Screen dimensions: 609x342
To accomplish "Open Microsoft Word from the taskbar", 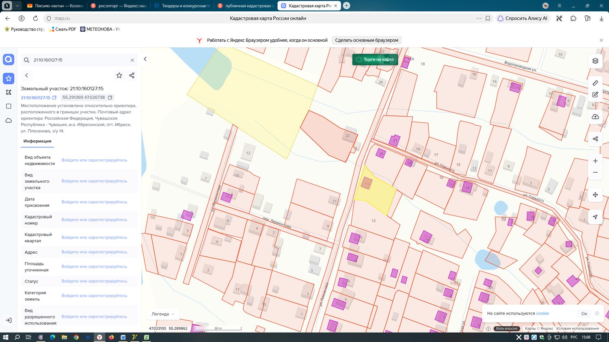I will [x=123, y=337].
